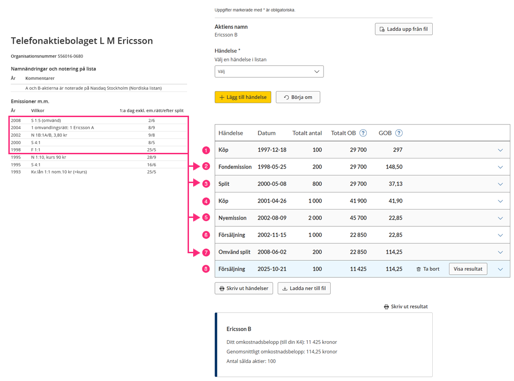Click pink step marker number 4

[x=206, y=201]
